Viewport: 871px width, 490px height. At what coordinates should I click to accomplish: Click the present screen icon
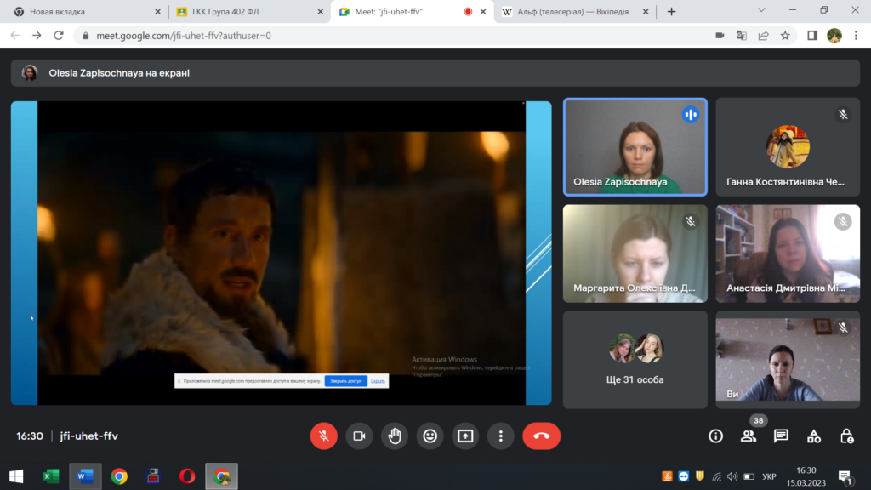[x=465, y=436]
